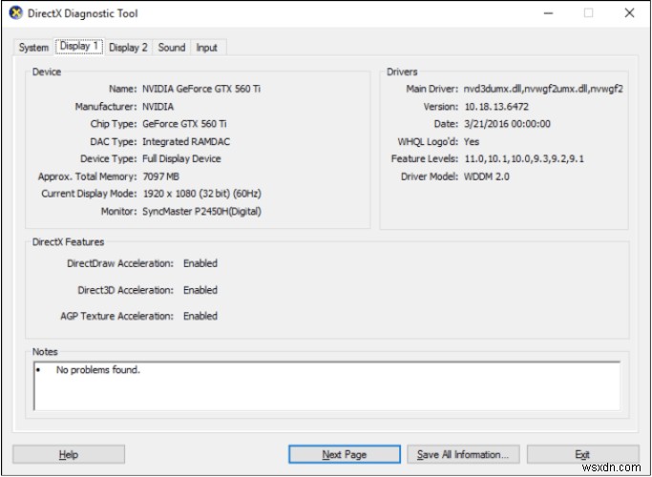Click the Help button
Viewport: 652px width, 477px height.
69,454
